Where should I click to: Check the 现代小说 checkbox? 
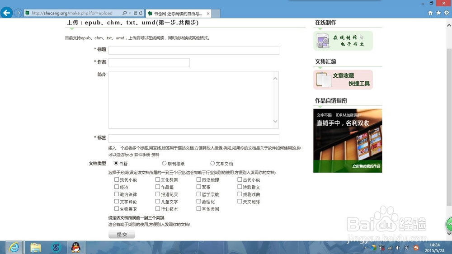[x=117, y=179]
